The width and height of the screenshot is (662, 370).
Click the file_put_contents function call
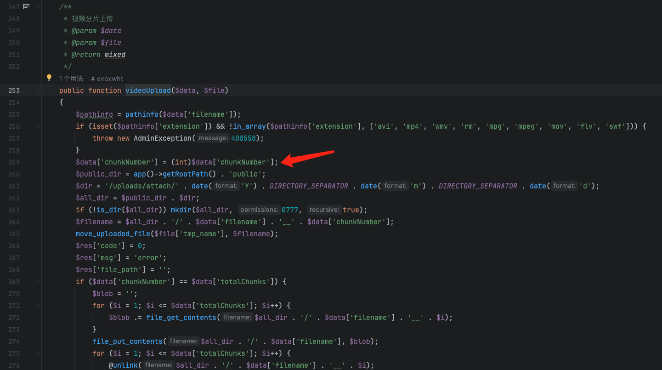[x=127, y=342]
